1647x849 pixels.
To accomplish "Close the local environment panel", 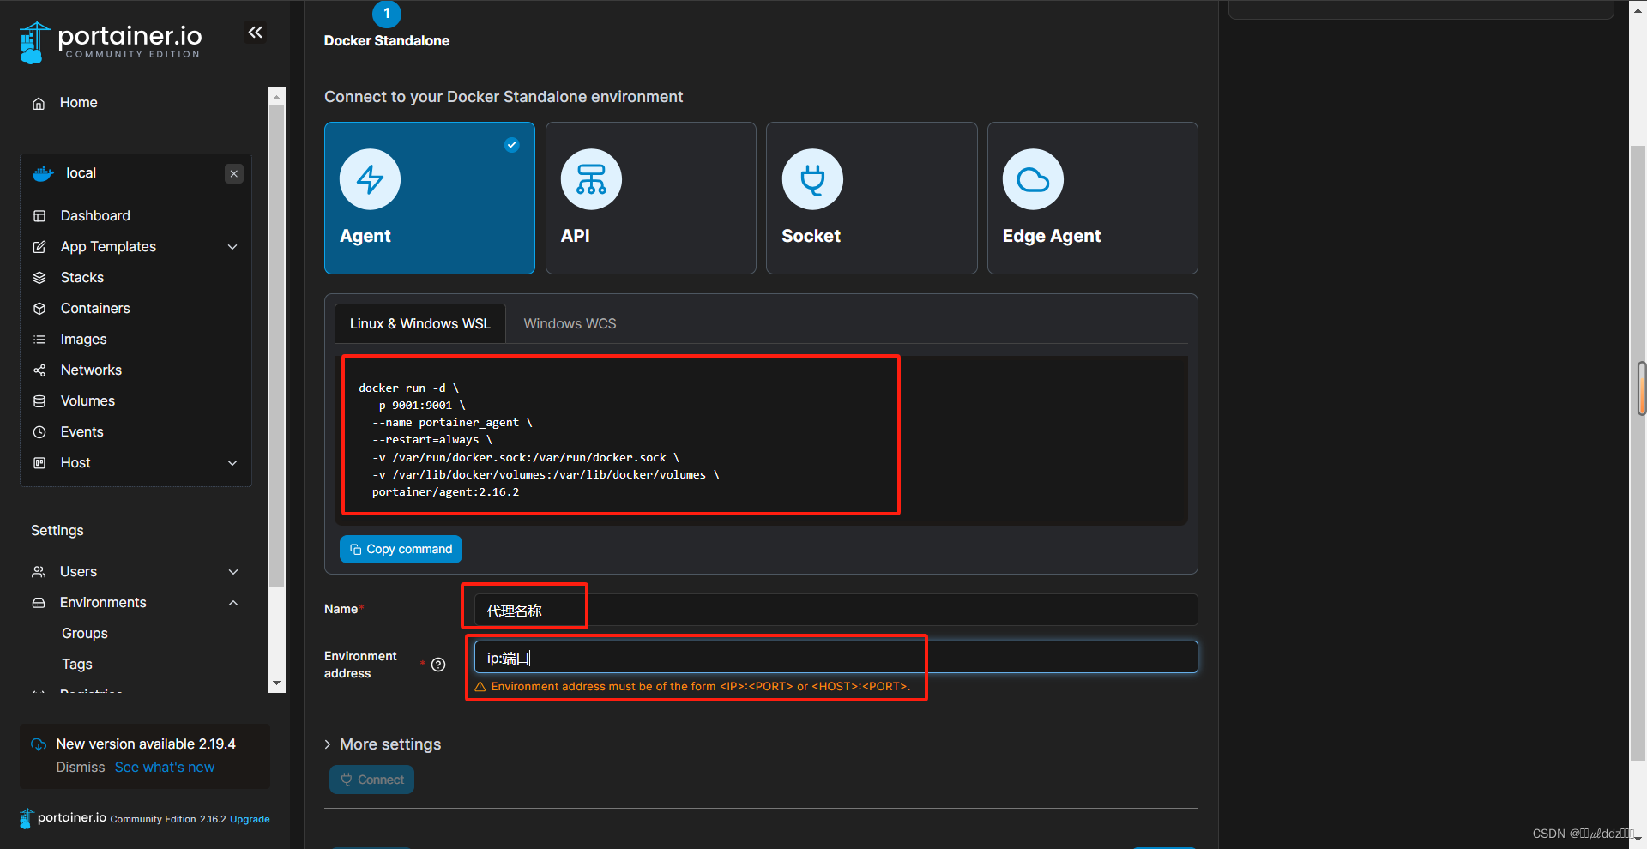I will coord(234,173).
